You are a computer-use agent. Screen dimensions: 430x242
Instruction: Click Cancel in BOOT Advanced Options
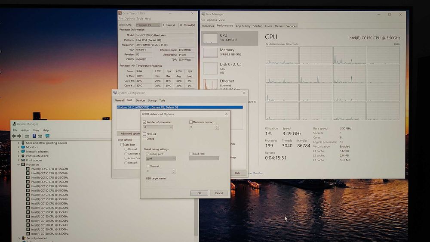coord(219,193)
